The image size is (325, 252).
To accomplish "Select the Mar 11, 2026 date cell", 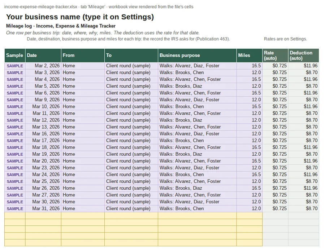I will click(43, 113).
